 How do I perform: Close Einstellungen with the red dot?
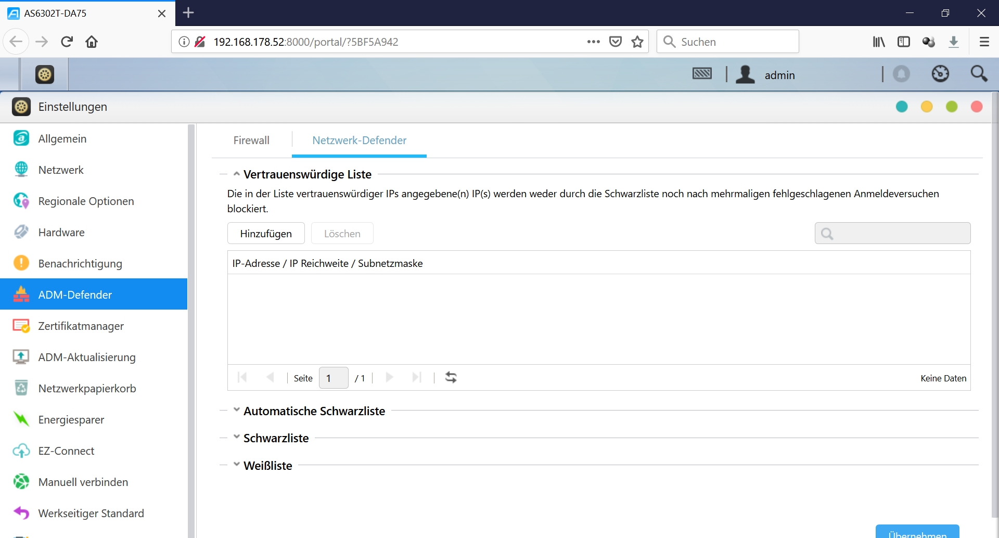point(977,107)
